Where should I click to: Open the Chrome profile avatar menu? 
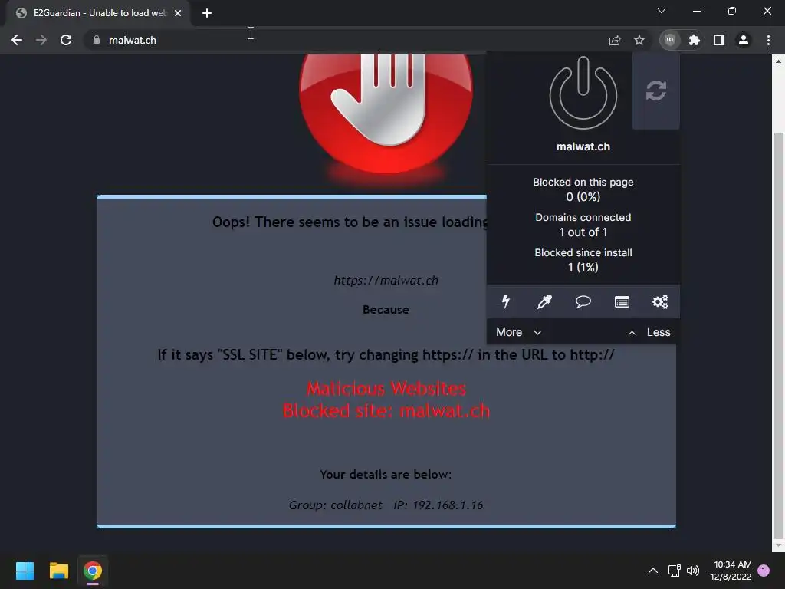(x=744, y=40)
